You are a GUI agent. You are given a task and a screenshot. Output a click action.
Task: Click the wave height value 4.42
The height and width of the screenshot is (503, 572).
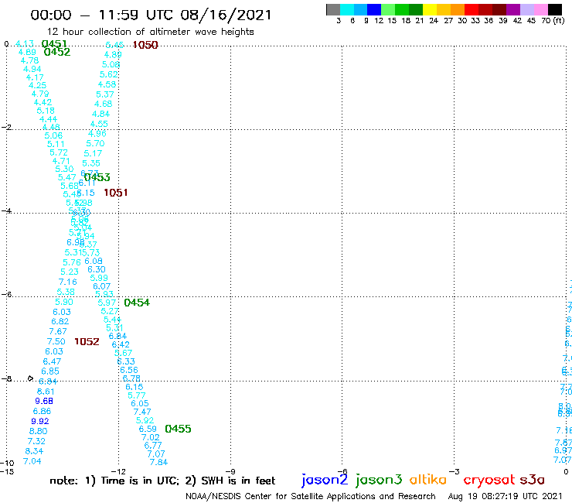43,103
